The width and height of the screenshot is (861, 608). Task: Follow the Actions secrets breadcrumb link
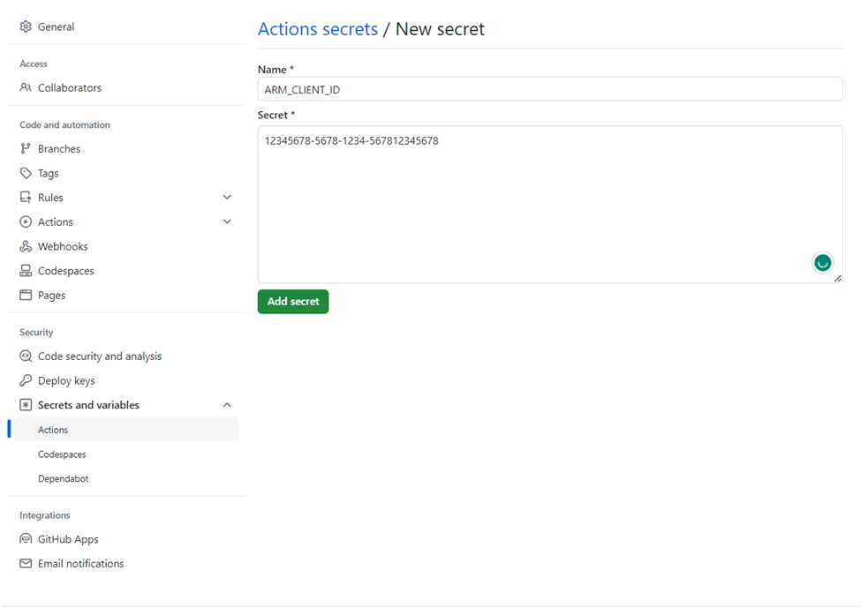click(318, 28)
